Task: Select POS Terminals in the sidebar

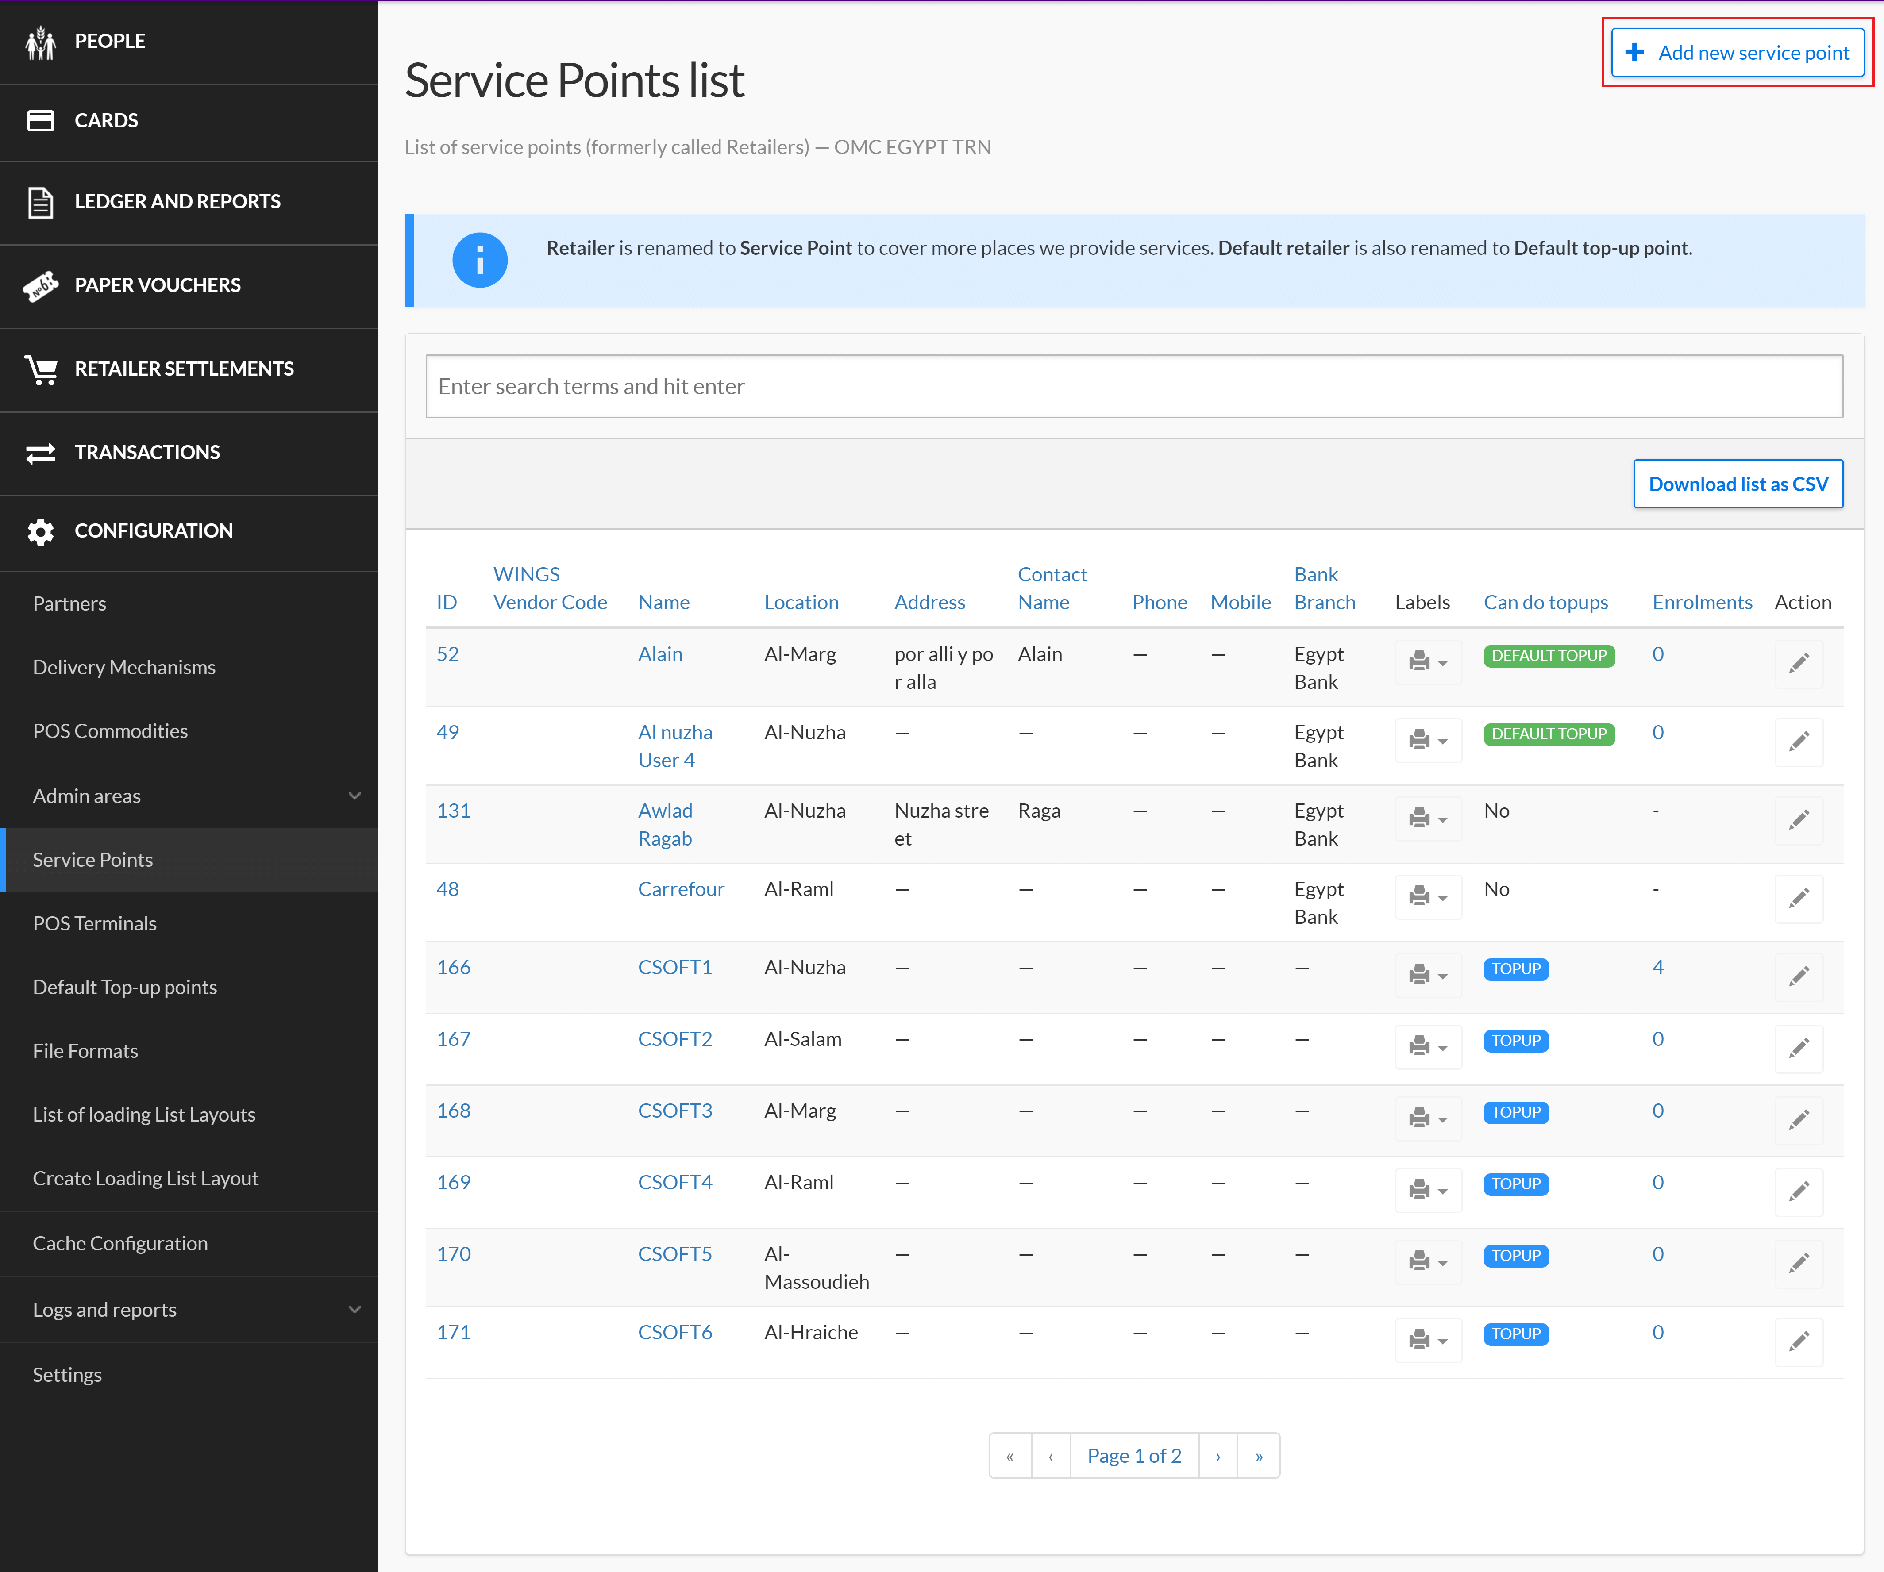Action: pyautogui.click(x=94, y=923)
